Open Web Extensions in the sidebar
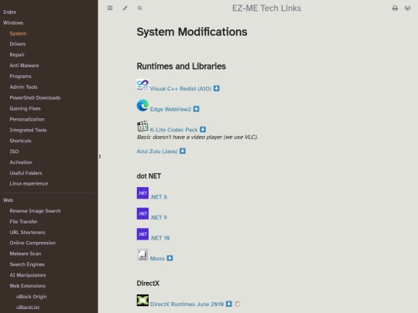The width and height of the screenshot is (418, 313). pos(27,286)
